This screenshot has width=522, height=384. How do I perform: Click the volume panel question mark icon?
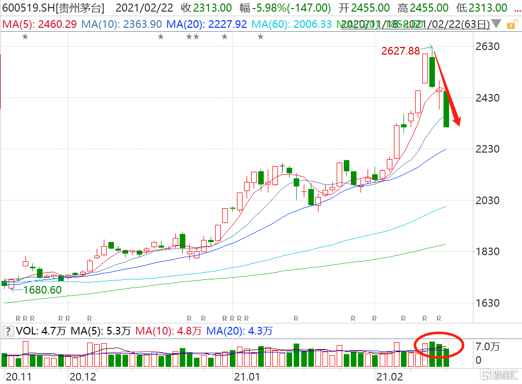[8, 331]
